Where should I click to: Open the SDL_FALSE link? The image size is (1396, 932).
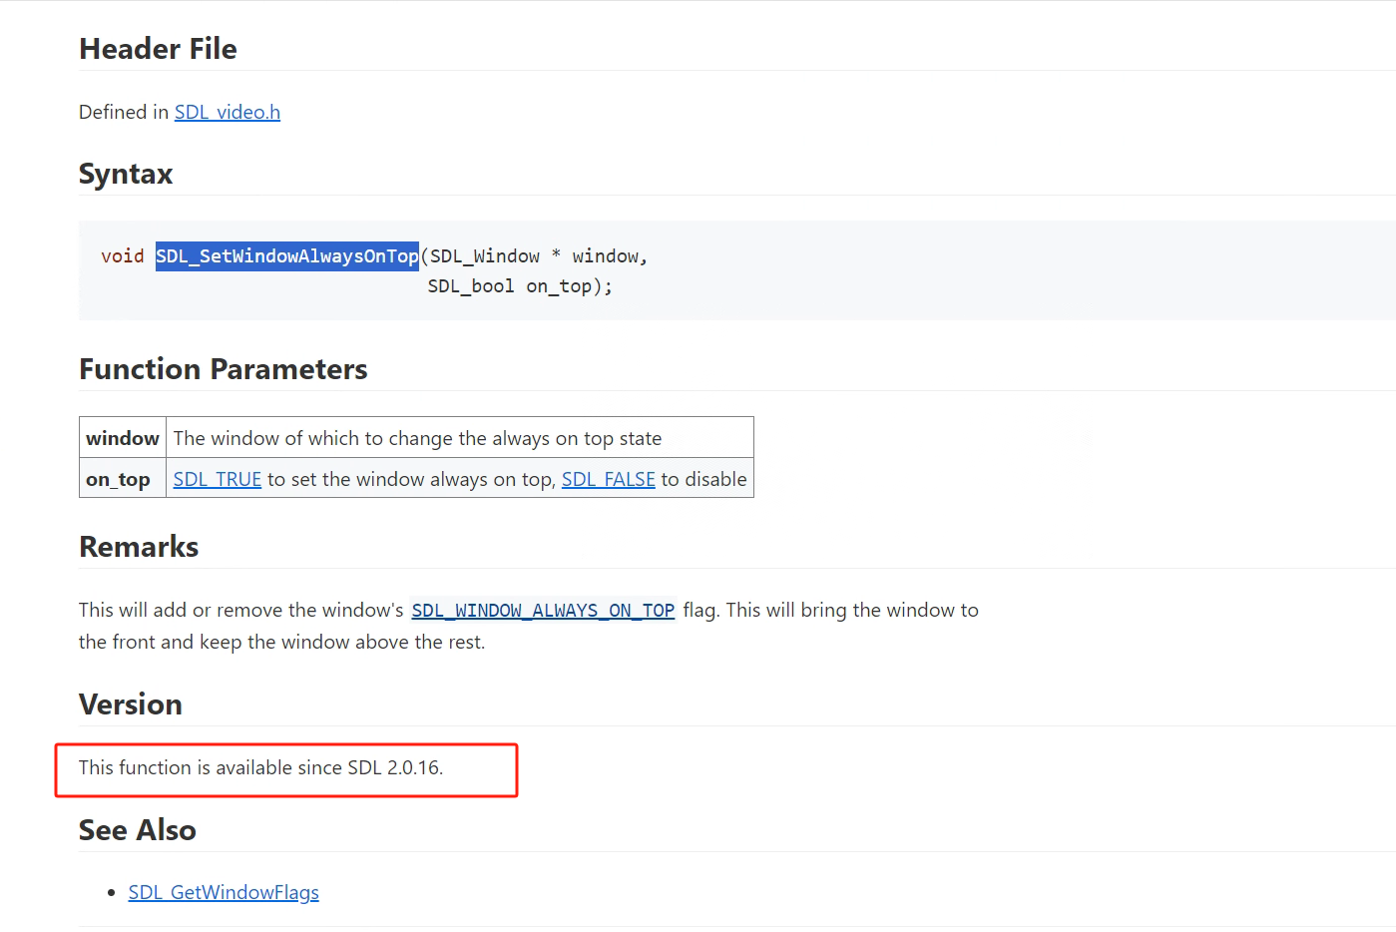608,480
